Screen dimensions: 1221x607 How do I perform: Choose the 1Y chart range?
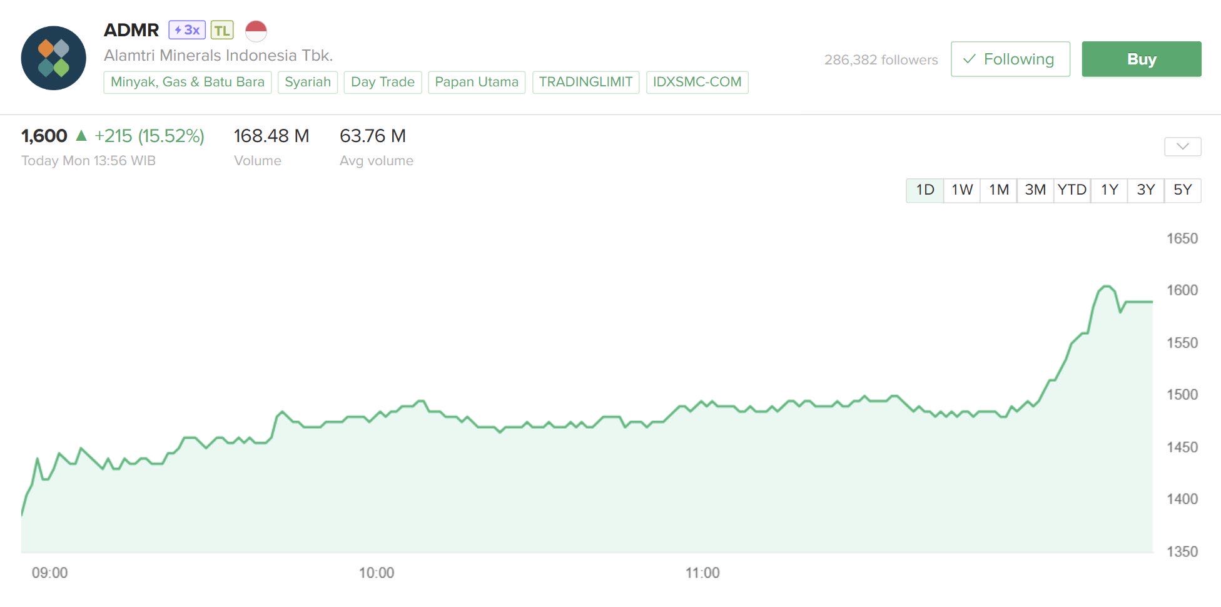[1109, 190]
